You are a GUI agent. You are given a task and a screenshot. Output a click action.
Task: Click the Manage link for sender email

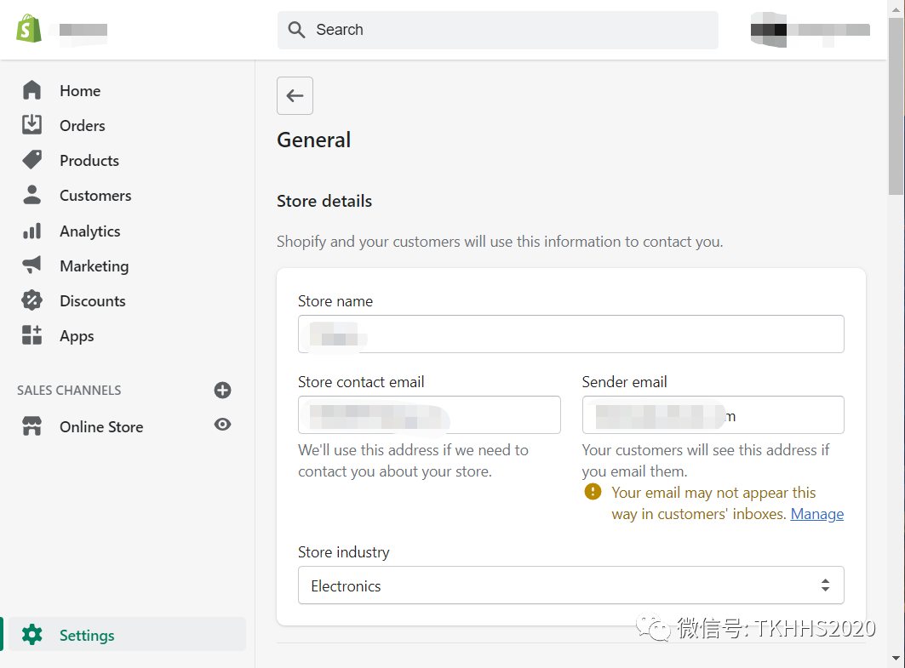pos(816,514)
